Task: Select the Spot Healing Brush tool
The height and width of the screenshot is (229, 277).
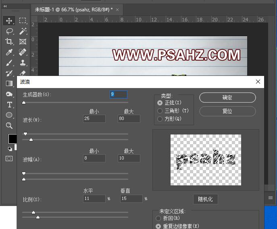Action: (23, 52)
